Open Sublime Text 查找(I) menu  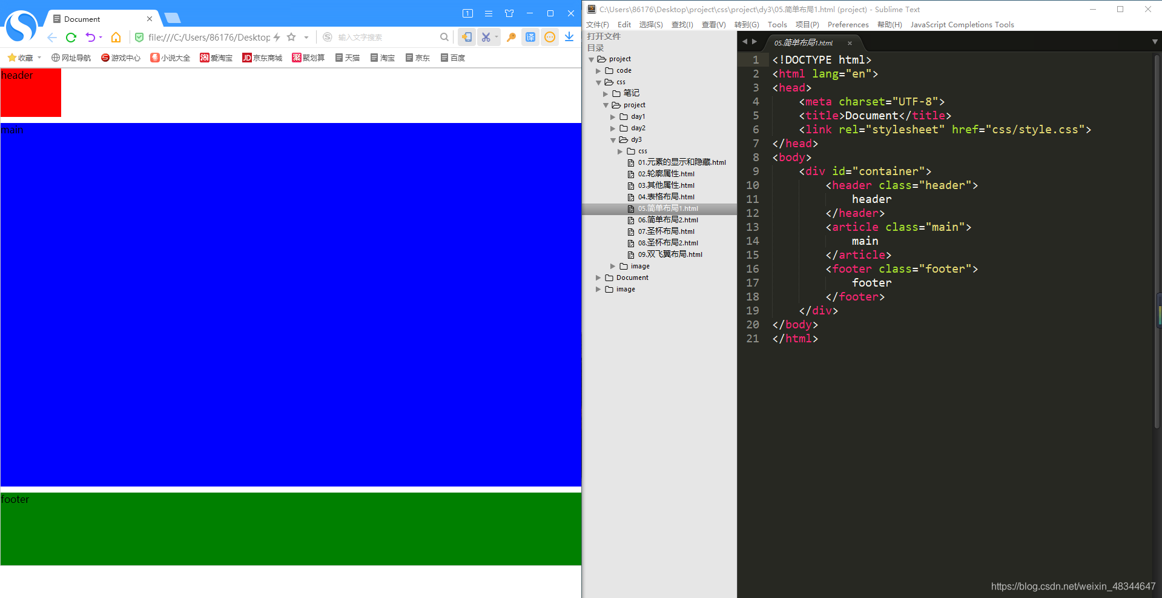coord(682,25)
